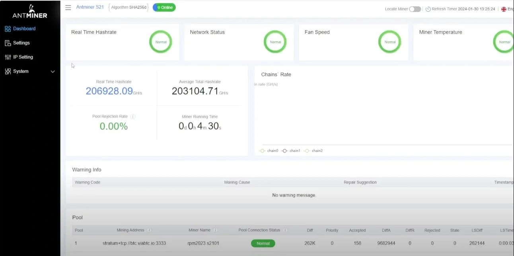Toggle chain1 series in chart legend

(x=291, y=151)
